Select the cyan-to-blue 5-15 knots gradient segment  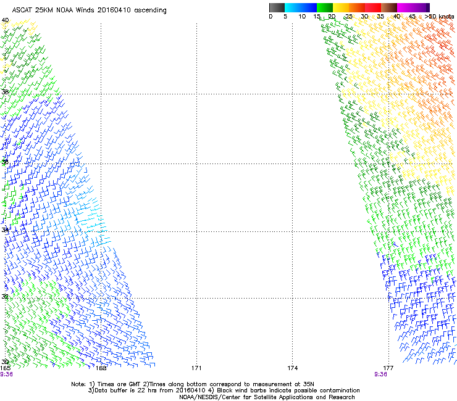tap(301, 7)
